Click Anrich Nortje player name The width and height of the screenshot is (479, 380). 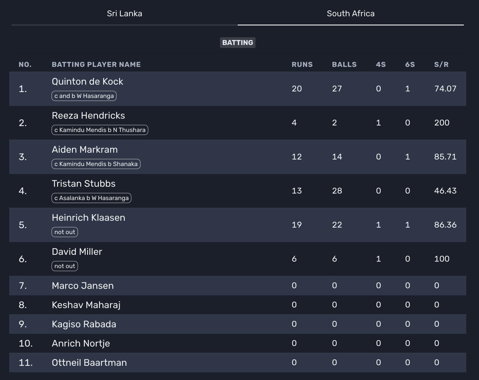[81, 344]
